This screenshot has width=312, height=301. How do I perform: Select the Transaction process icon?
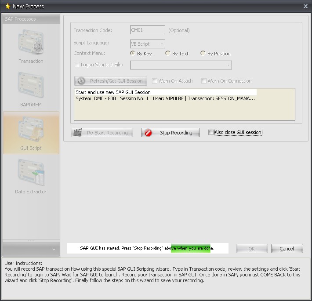31,43
